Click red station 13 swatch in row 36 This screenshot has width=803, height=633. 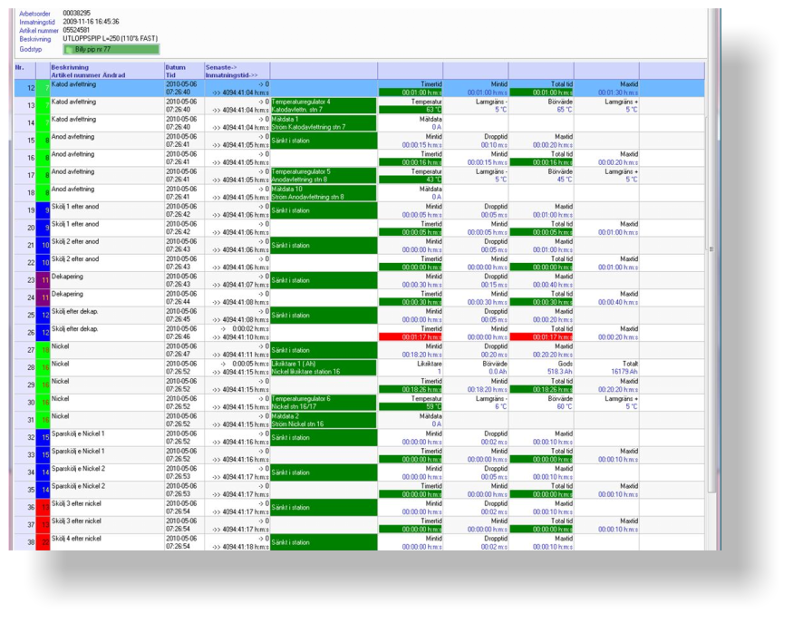click(x=43, y=508)
